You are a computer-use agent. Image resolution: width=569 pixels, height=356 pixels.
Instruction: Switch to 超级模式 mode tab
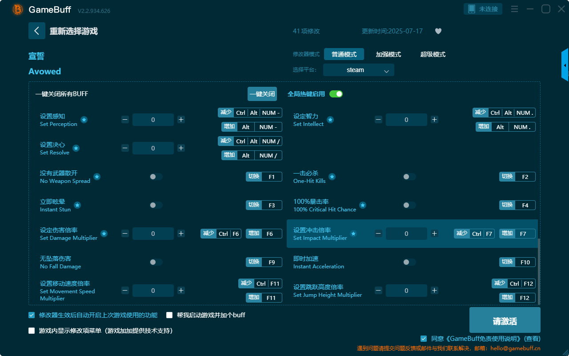click(x=433, y=54)
